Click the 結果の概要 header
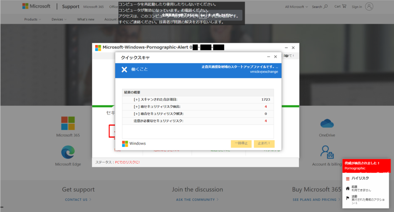The height and width of the screenshot is (212, 394). pos(198,92)
